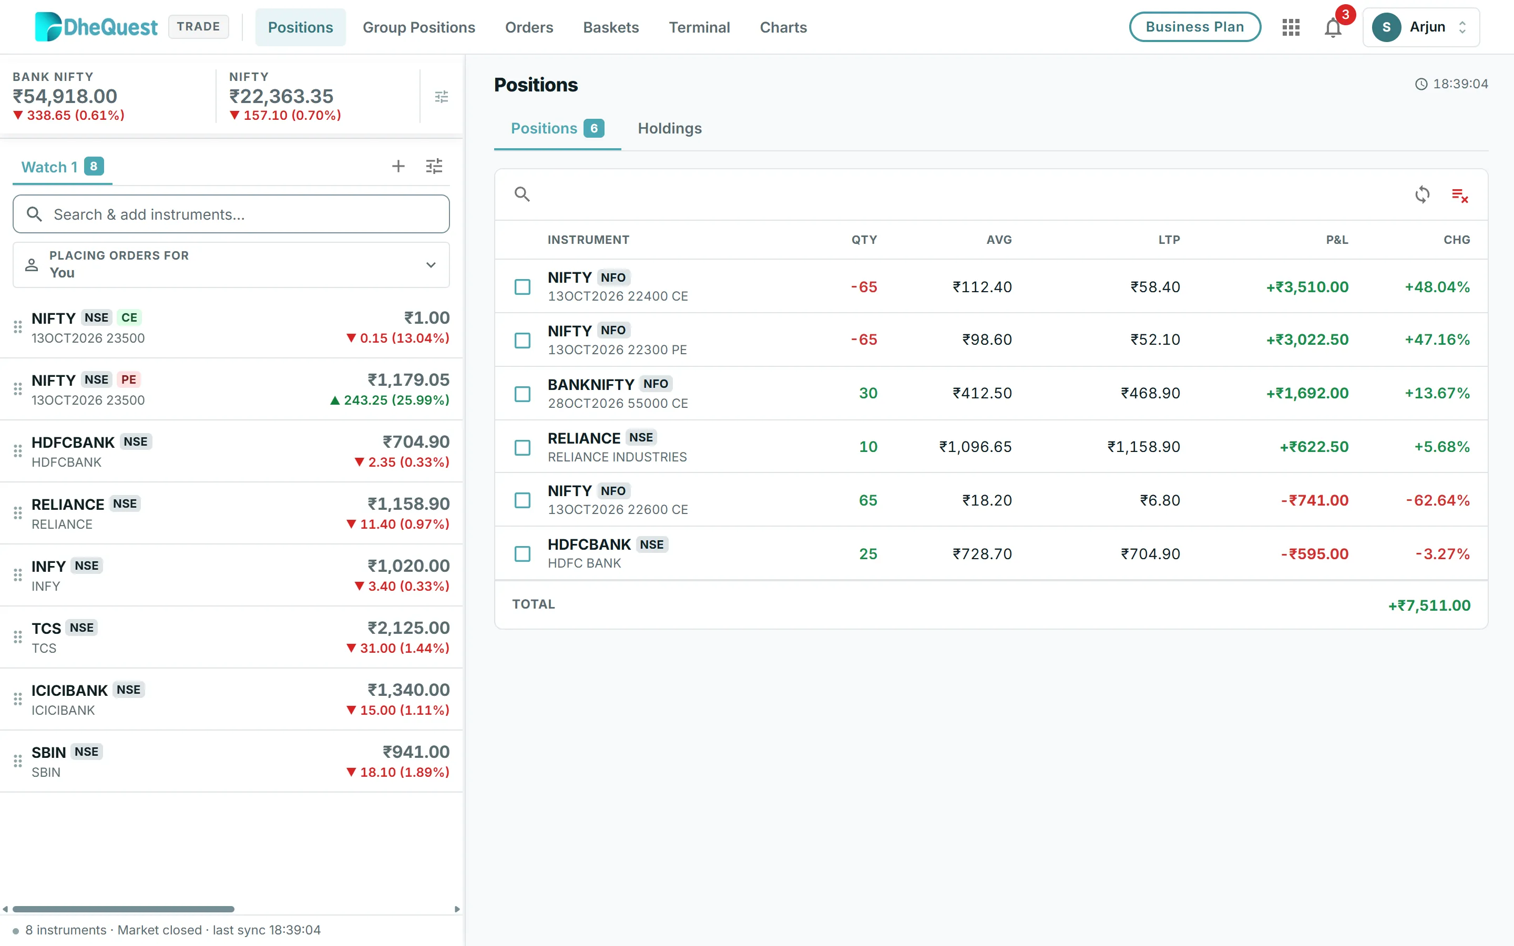This screenshot has width=1514, height=946.
Task: Go to Group Positions
Action: (418, 27)
